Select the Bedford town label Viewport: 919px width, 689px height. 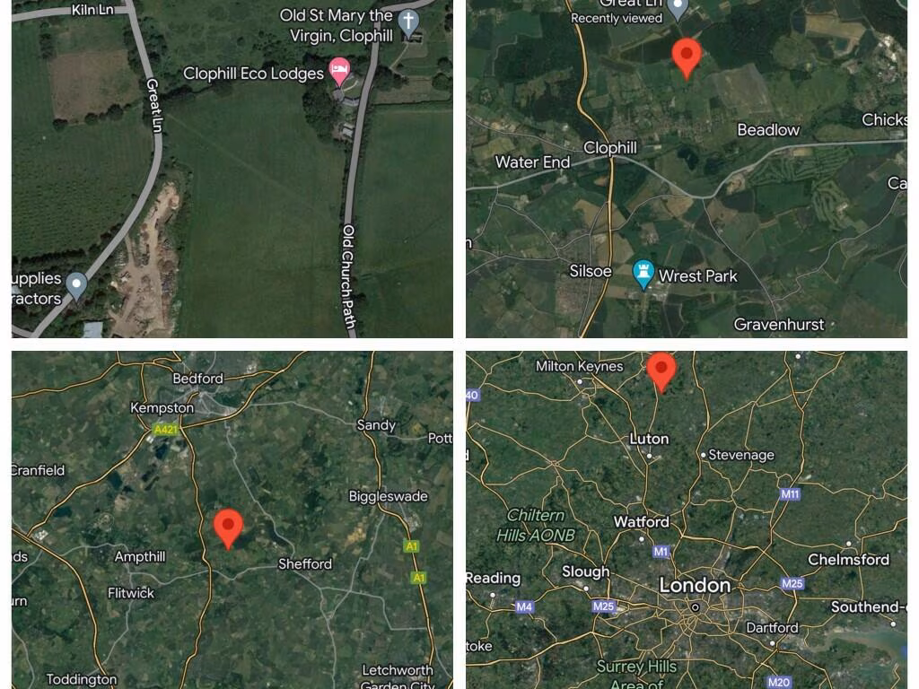point(197,379)
